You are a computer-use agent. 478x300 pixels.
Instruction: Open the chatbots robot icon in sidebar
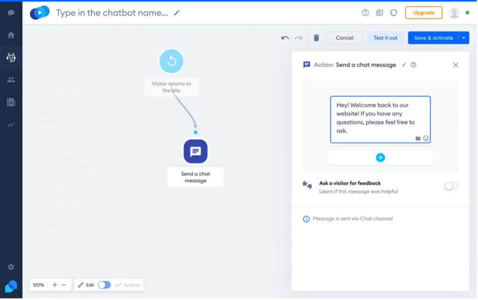[11, 57]
